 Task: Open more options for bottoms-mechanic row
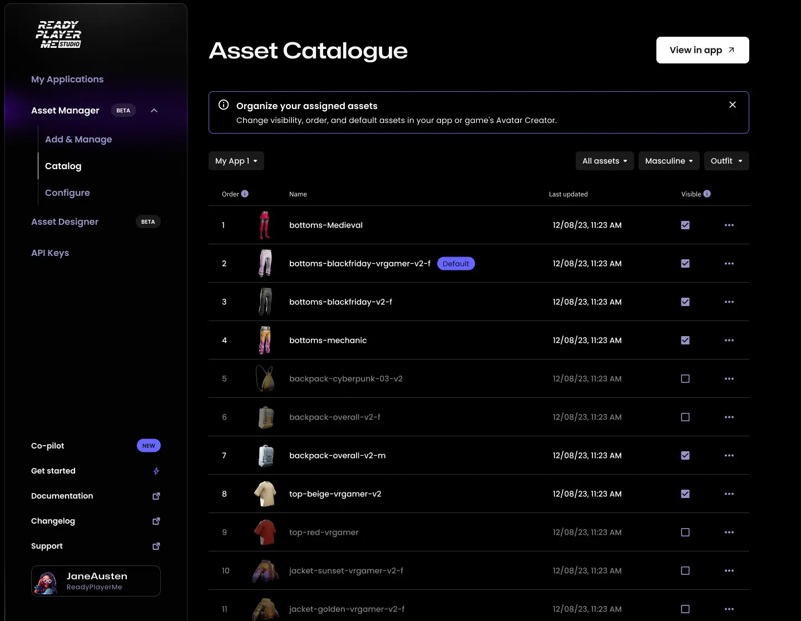pyautogui.click(x=729, y=341)
